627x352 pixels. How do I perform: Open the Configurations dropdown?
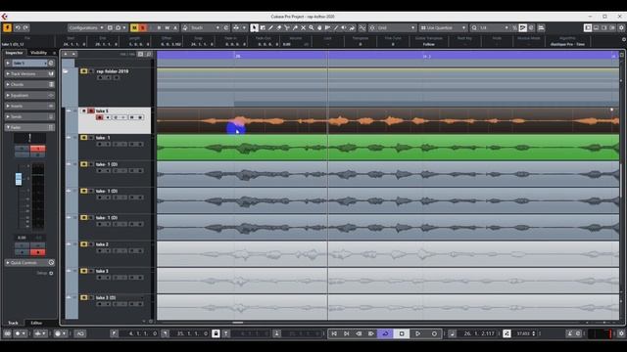(86, 27)
